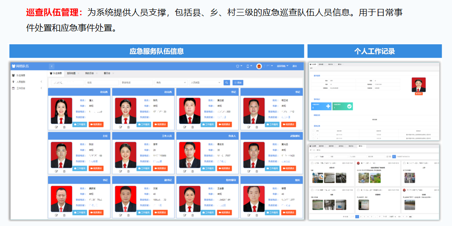
Task: Open 工作情况 on the 负责人 card
Action: point(208,168)
